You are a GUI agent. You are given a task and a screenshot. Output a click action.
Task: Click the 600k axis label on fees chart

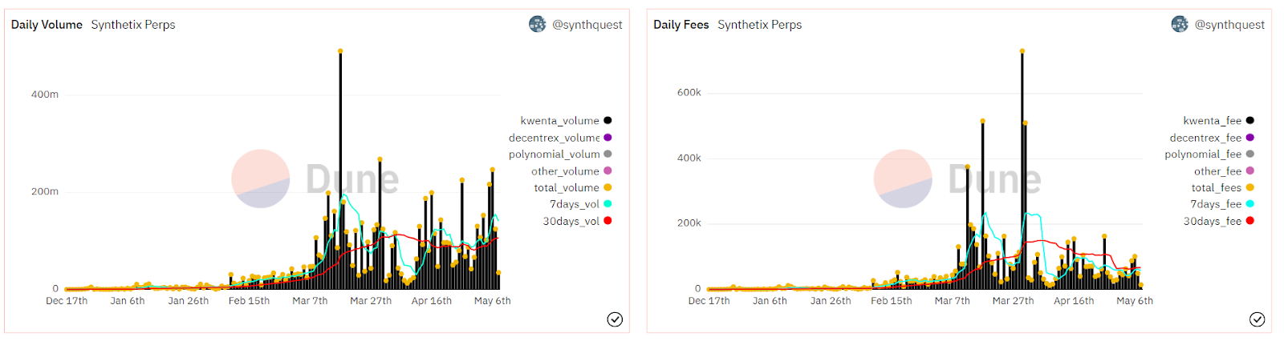coord(689,93)
